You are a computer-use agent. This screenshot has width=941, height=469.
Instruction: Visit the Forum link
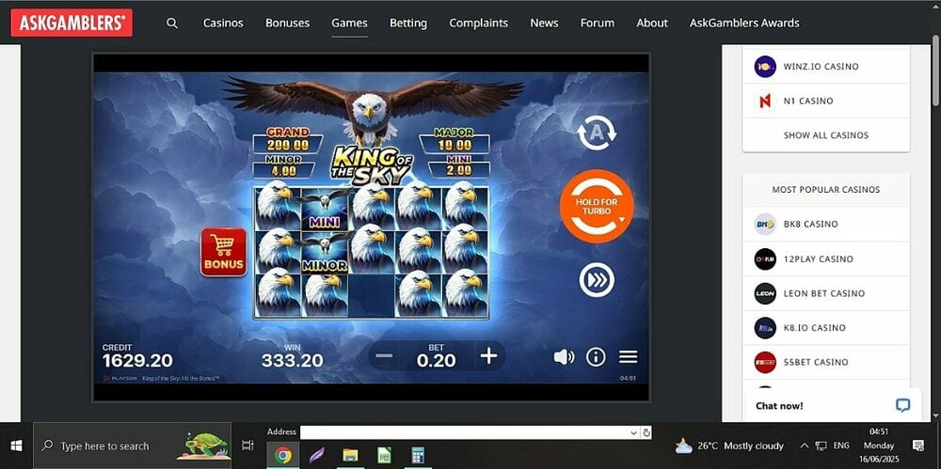[x=598, y=23]
